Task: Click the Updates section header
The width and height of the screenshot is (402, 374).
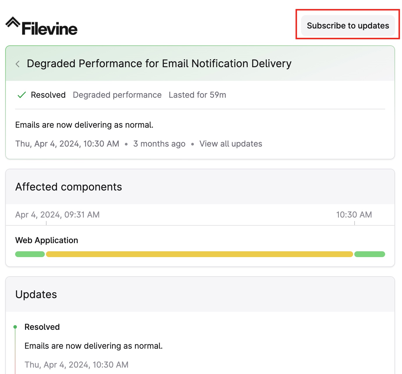Action: (36, 294)
